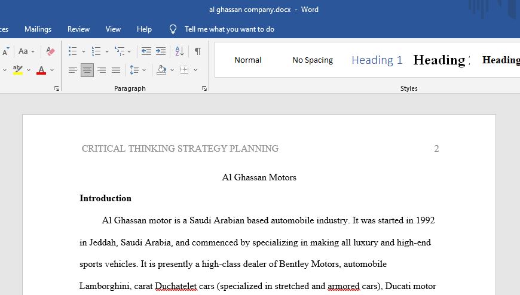This screenshot has height=295, width=520.
Task: Decrease the paragraph indent
Action: pos(146,51)
